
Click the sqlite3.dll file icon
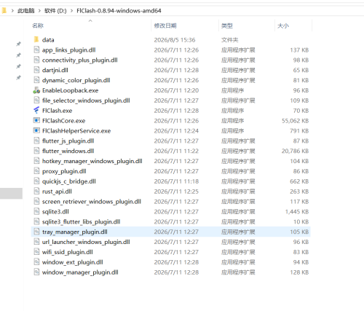(36, 211)
